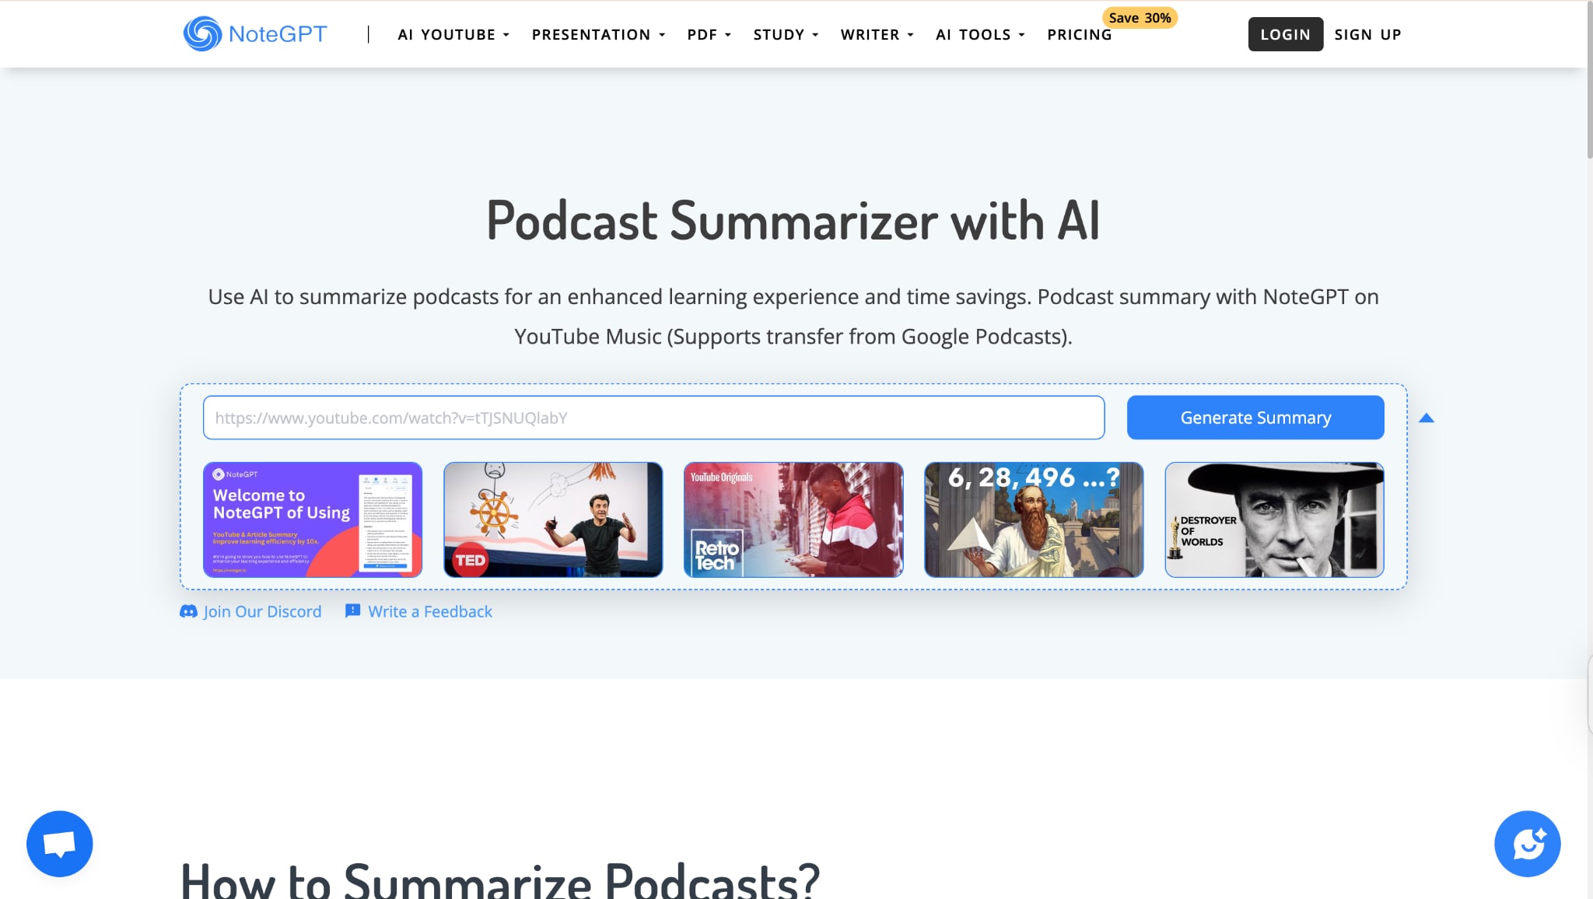Expand the AI YOUTUBE dropdown menu
The height and width of the screenshot is (899, 1593).
[453, 34]
